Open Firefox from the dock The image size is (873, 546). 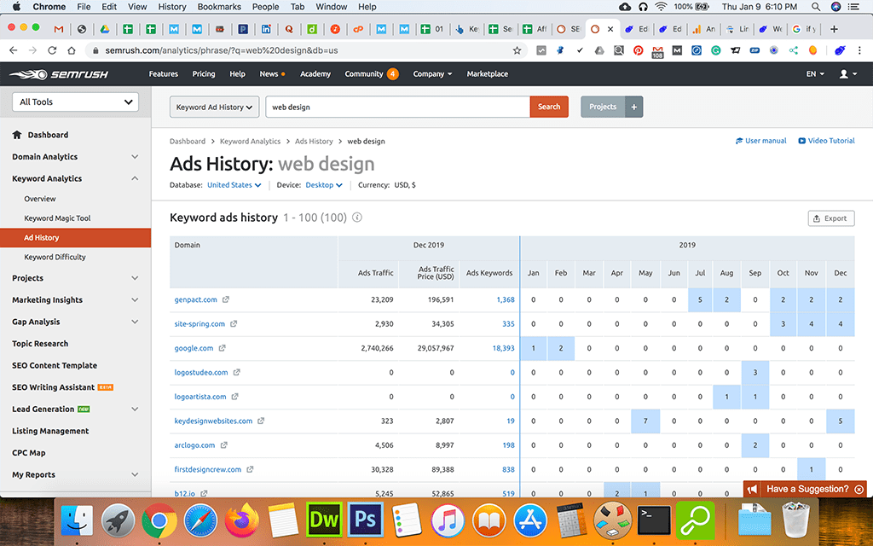coord(241,520)
